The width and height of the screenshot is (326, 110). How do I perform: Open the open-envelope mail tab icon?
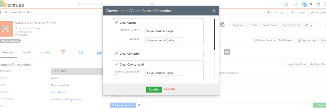coord(81,52)
